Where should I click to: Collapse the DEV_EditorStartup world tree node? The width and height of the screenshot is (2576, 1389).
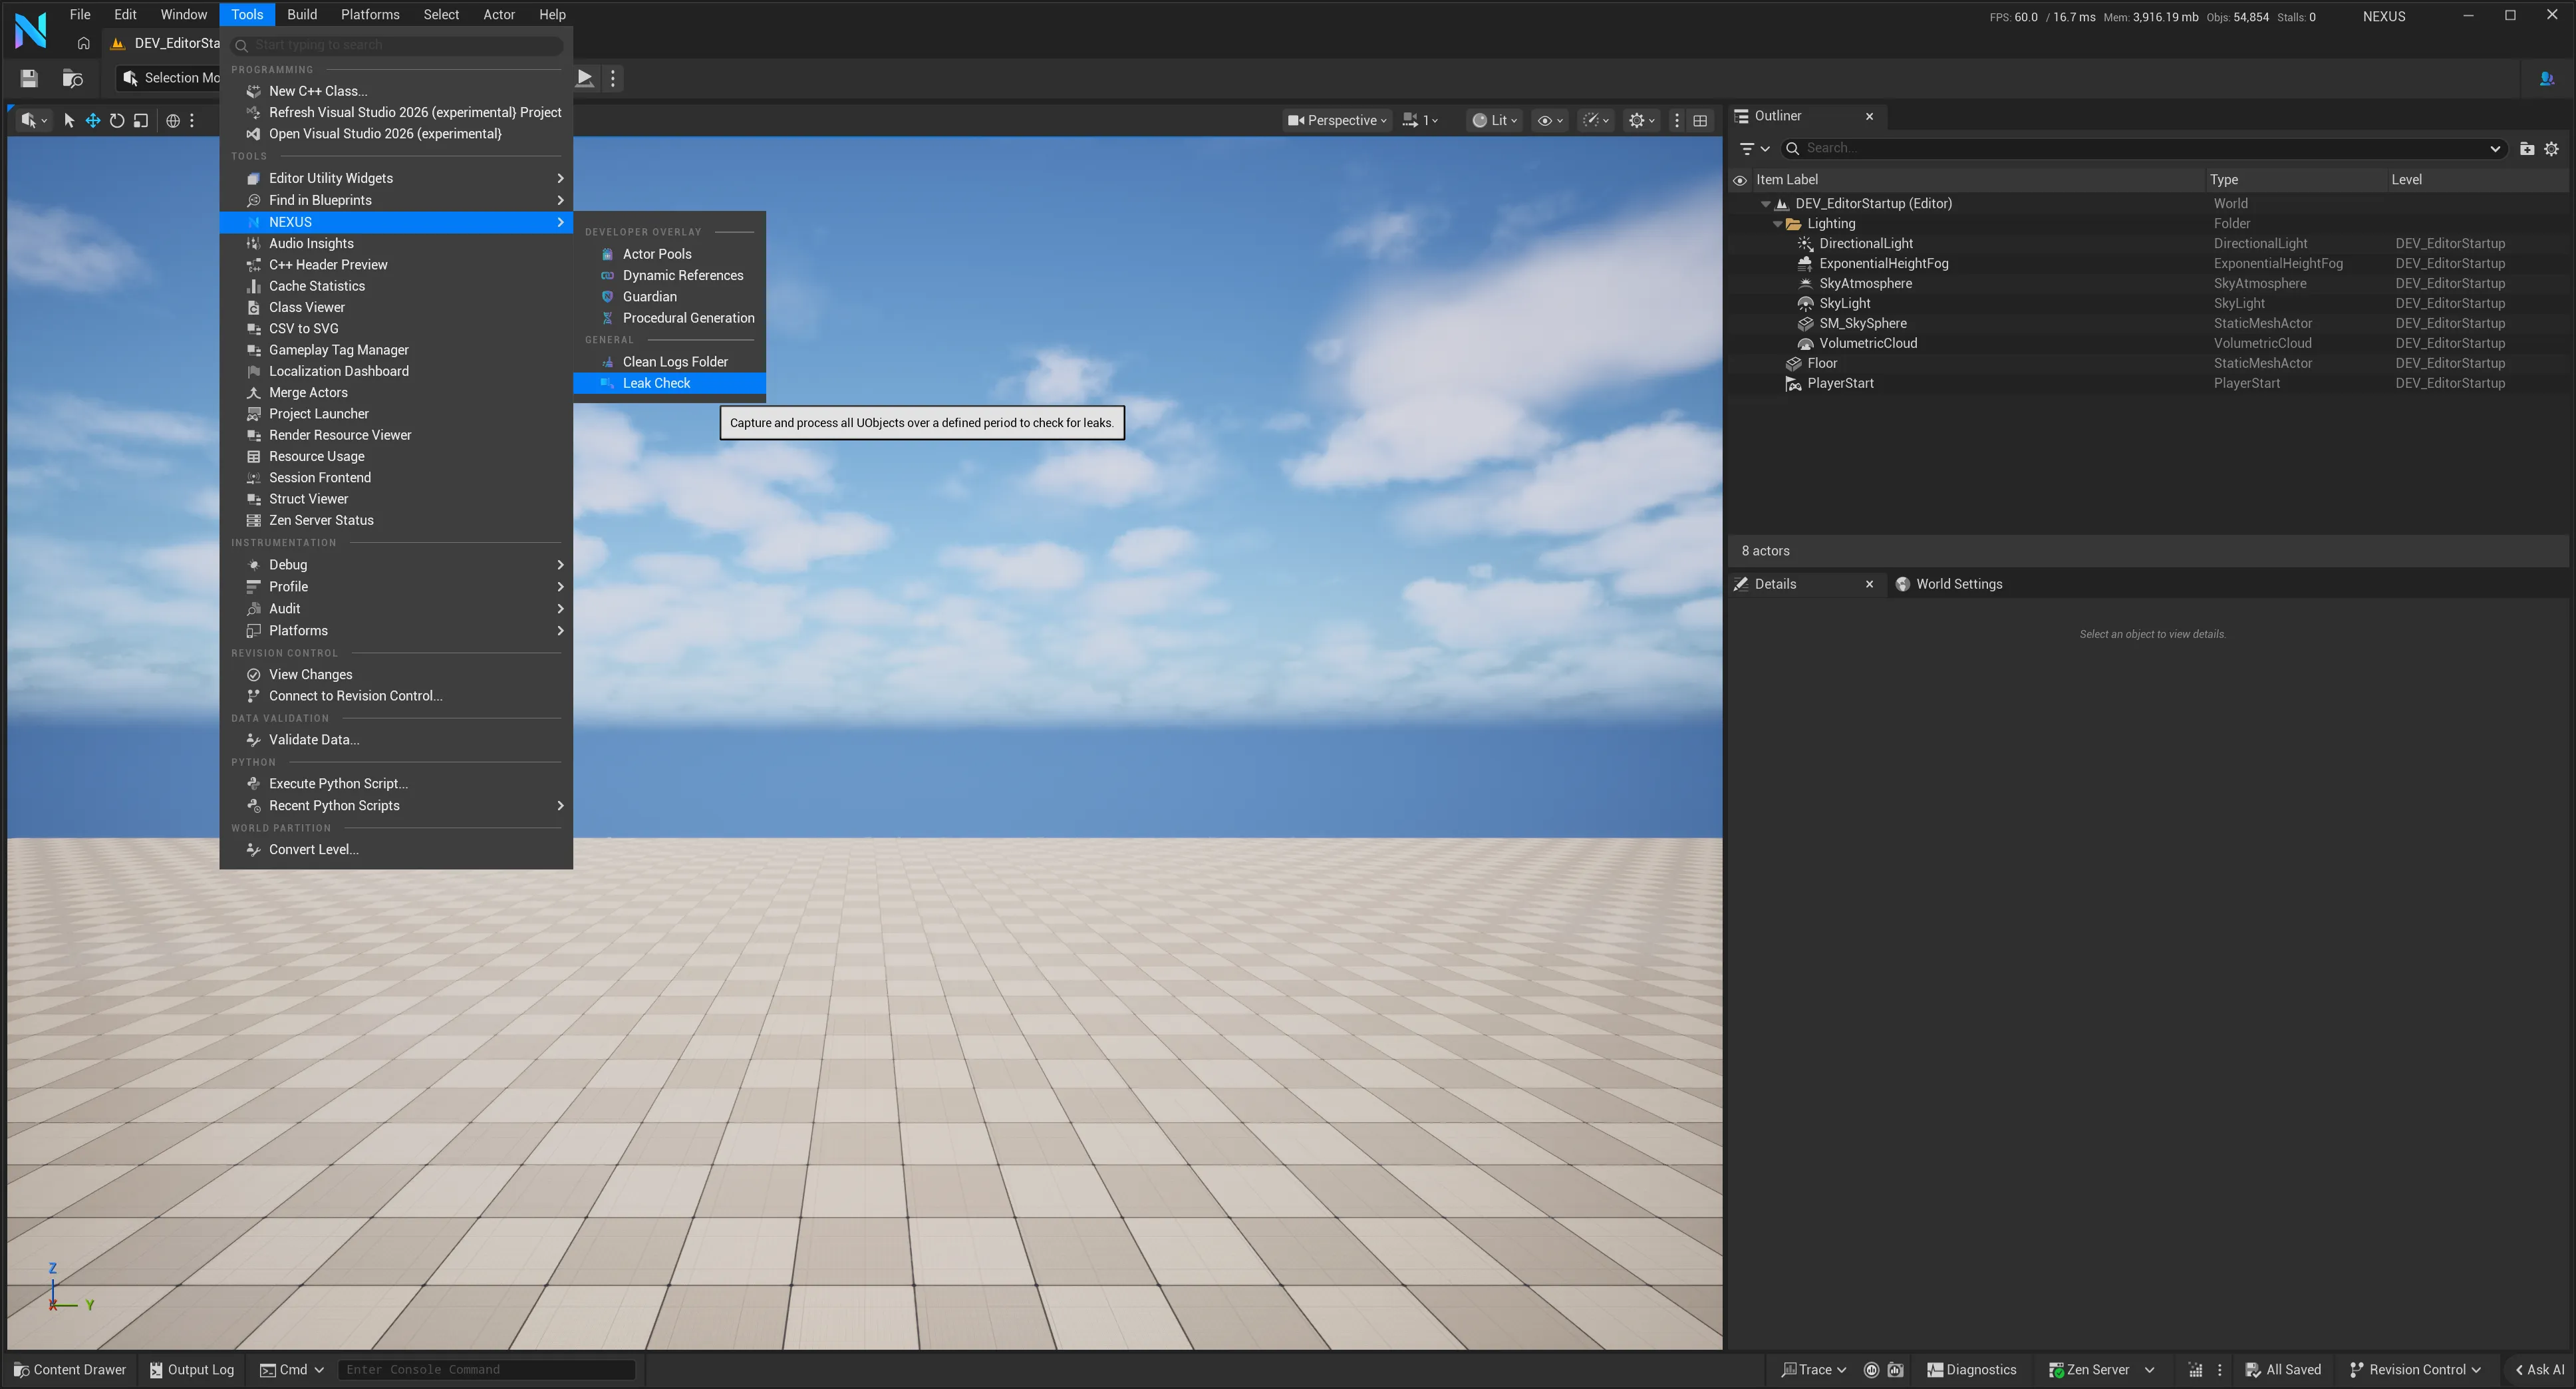1765,204
